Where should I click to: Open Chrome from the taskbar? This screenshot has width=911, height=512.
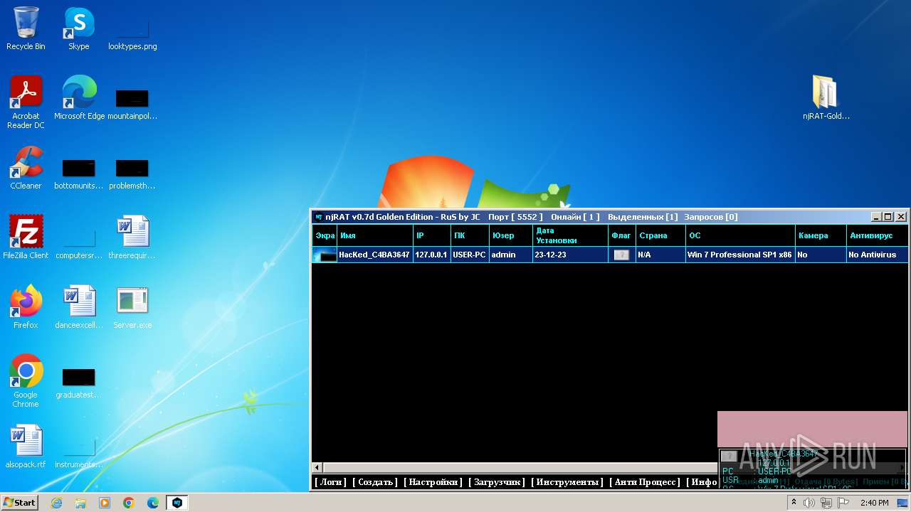click(x=129, y=503)
